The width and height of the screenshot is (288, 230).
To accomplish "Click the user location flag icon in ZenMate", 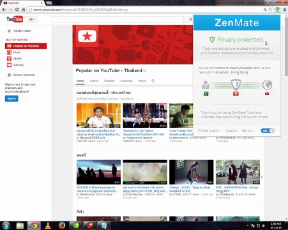I will click(206, 94).
